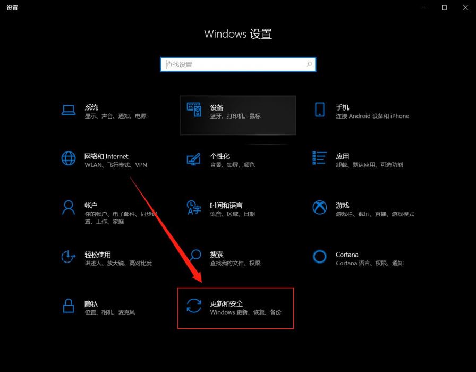Select the 设备 category title
476x372 pixels.
click(216, 107)
